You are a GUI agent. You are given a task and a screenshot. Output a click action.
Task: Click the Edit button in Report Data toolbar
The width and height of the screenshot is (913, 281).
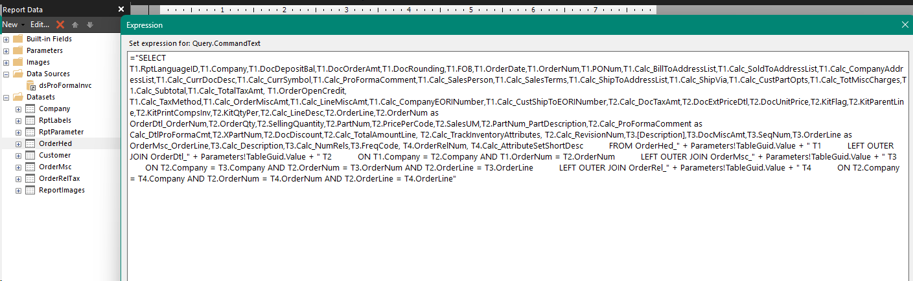pos(40,25)
